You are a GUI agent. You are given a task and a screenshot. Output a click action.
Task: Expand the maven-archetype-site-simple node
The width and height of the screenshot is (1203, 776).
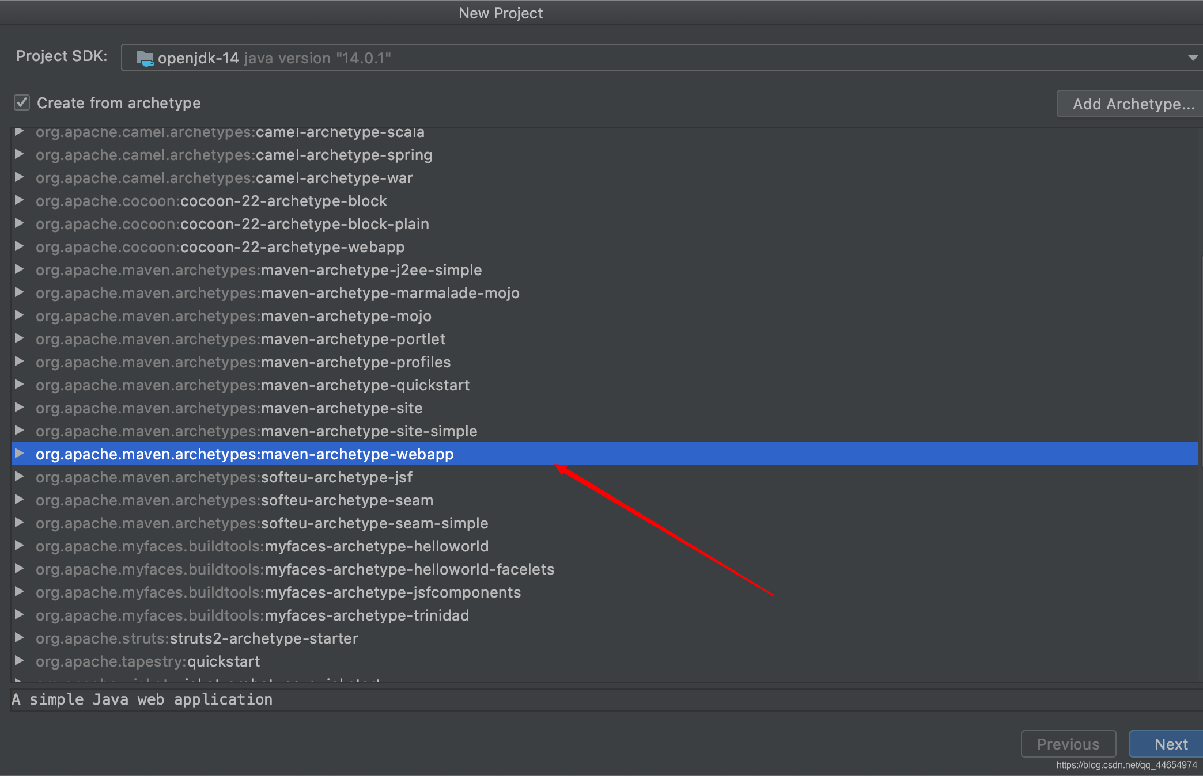click(x=19, y=431)
